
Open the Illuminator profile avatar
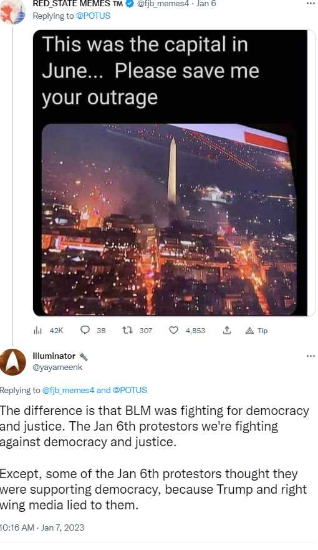pyautogui.click(x=13, y=362)
